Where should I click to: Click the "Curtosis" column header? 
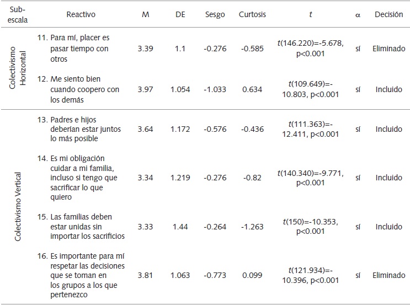point(252,15)
